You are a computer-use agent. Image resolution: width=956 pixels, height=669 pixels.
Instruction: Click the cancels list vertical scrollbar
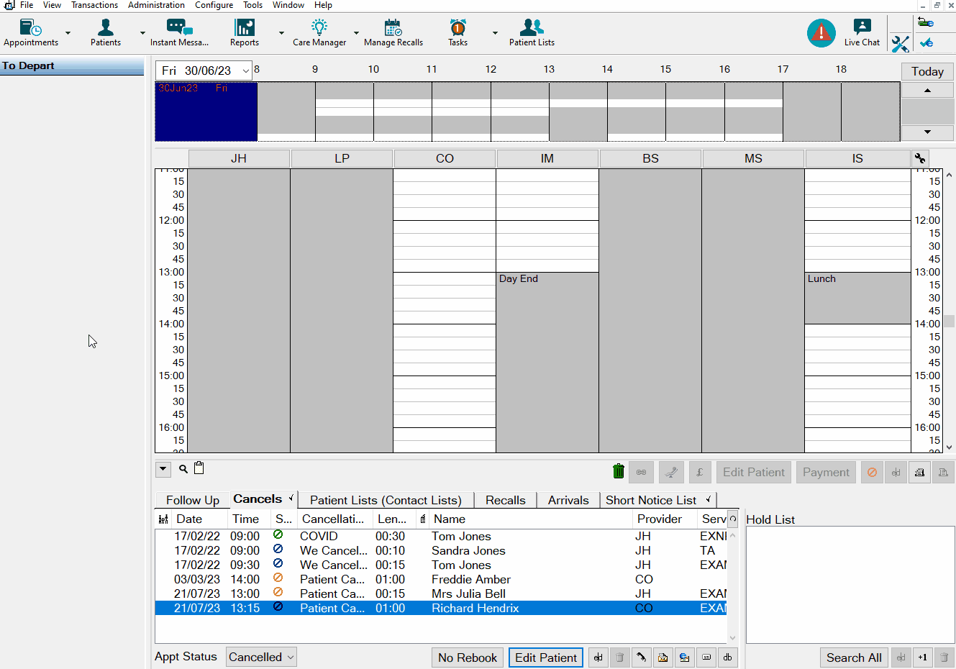coord(732,586)
